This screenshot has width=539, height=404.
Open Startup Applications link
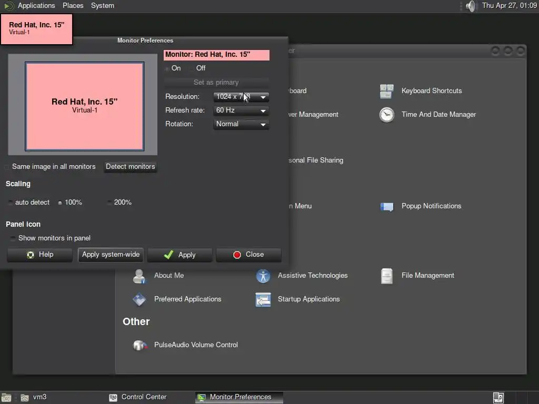pos(308,299)
